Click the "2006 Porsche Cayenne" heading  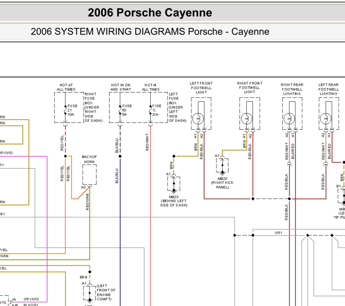pos(150,13)
